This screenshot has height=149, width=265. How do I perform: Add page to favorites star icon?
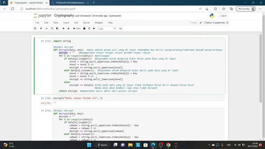tap(207, 9)
